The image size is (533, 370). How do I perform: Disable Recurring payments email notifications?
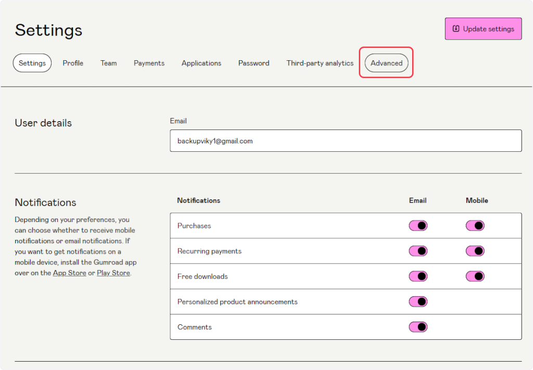click(418, 251)
